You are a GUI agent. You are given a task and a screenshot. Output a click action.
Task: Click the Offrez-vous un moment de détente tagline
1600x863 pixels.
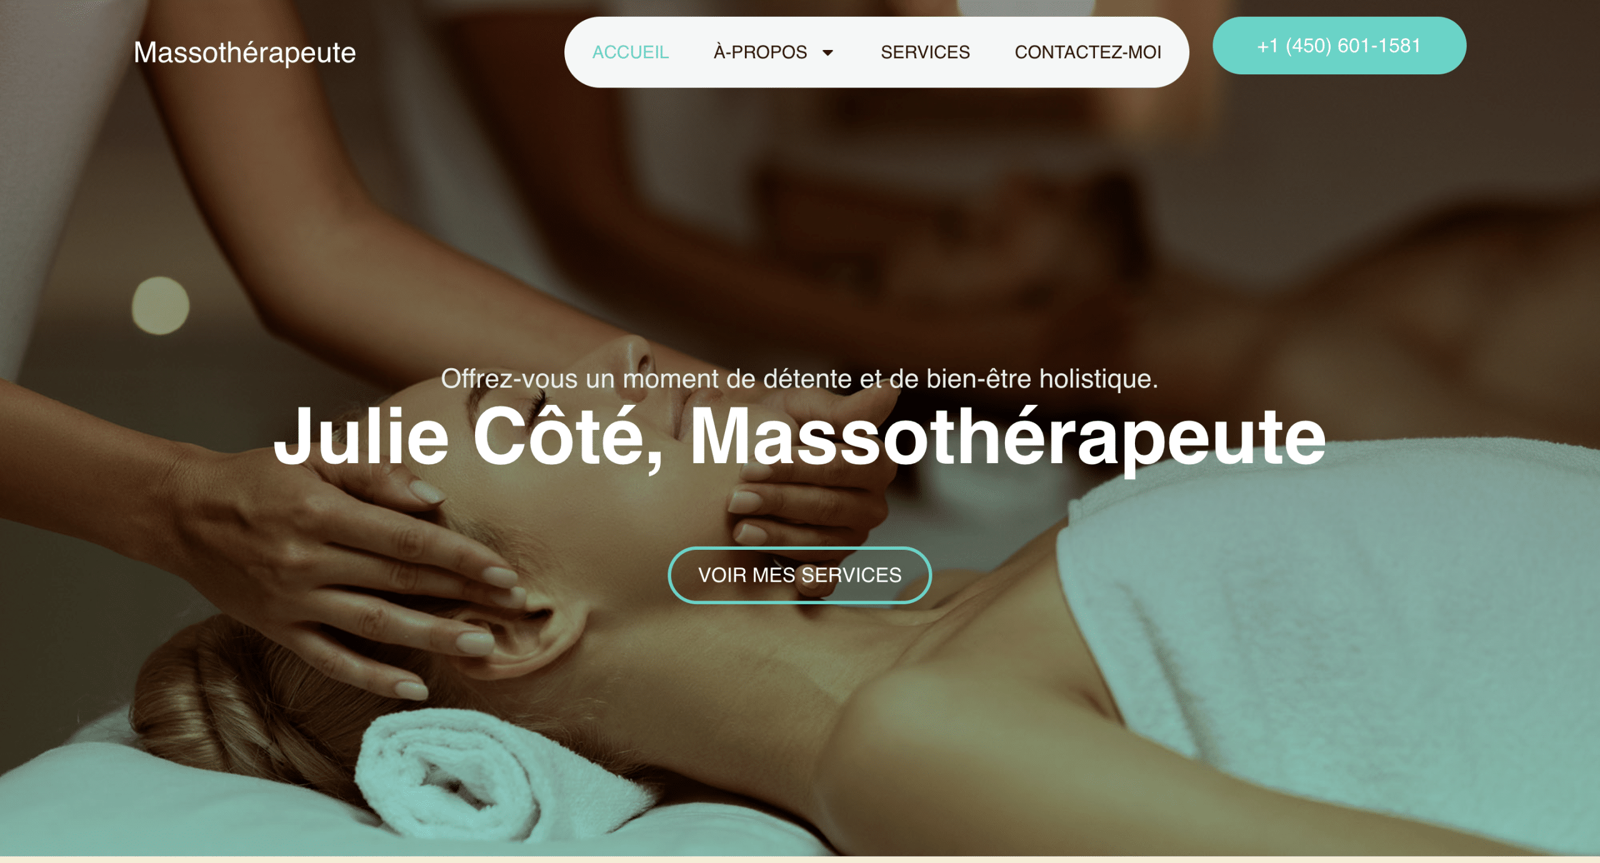799,379
